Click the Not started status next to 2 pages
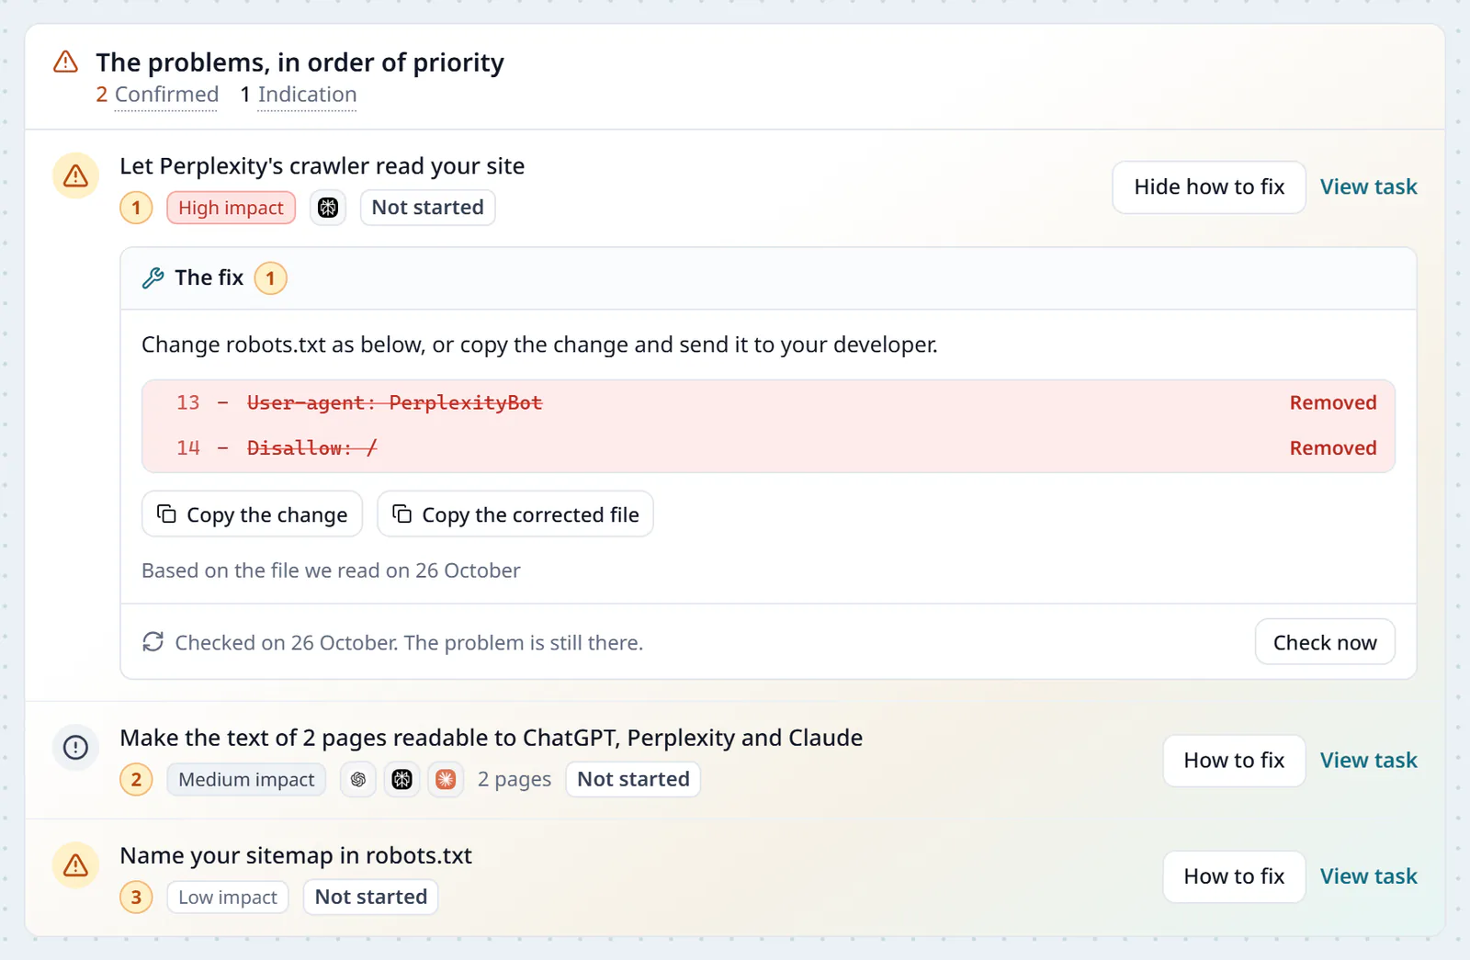Image resolution: width=1470 pixels, height=960 pixels. pyautogui.click(x=633, y=780)
